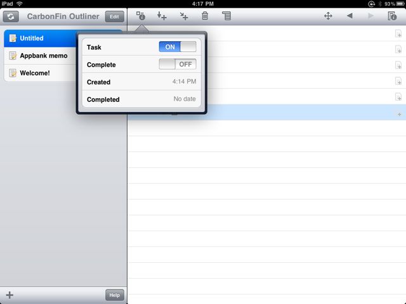Tap plus icon on highlighted row

click(399, 114)
